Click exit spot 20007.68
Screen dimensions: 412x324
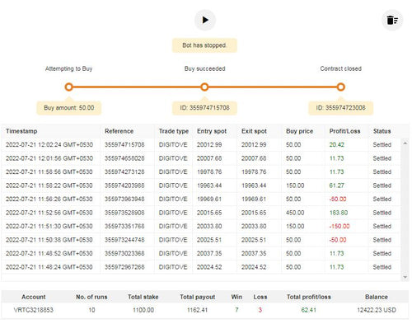coord(254,158)
